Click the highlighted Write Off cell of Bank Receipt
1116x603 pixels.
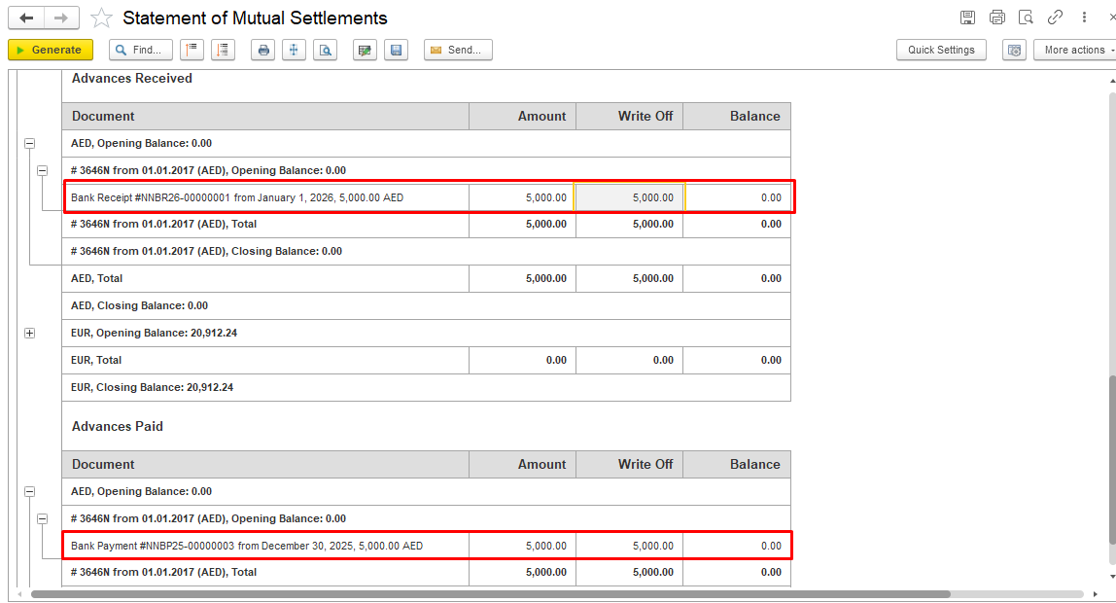click(629, 197)
